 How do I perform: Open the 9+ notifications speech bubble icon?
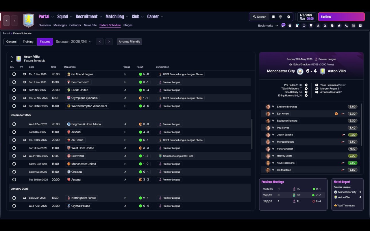tap(283, 25)
